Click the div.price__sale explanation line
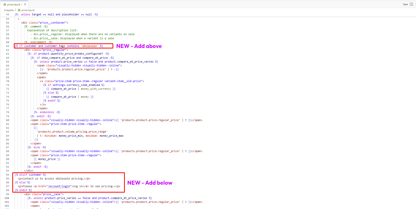Image resolution: width=416 pixels, height=209 pixels. [x=72, y=38]
